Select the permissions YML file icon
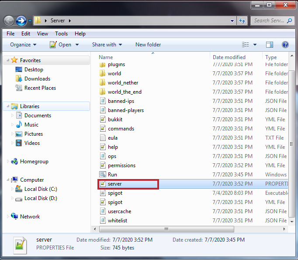The height and width of the screenshot is (260, 298). 103,165
